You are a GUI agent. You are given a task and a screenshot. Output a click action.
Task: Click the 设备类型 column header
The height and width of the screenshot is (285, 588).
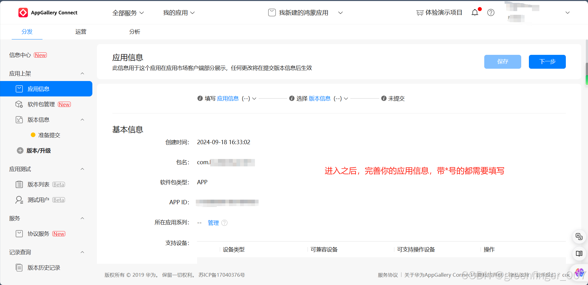tap(234, 249)
